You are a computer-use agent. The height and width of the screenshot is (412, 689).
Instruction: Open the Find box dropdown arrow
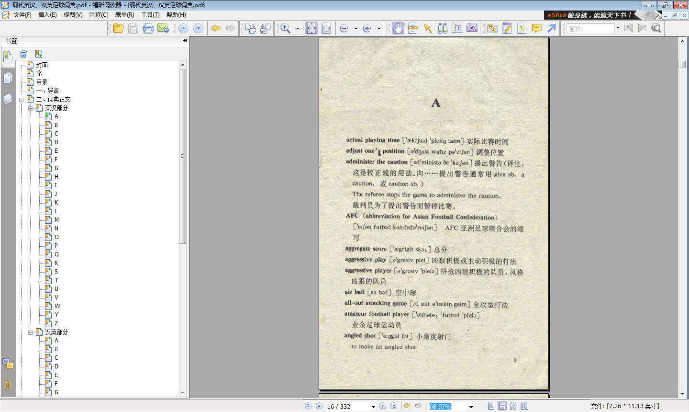click(x=618, y=28)
